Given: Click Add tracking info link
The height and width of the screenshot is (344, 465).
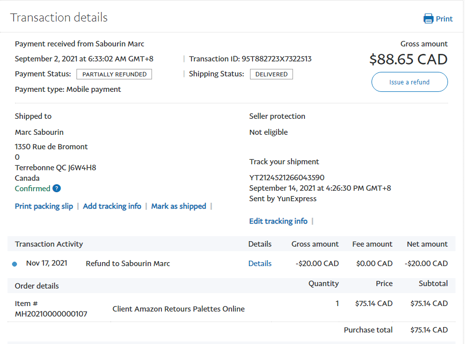Looking at the screenshot, I should [x=112, y=206].
